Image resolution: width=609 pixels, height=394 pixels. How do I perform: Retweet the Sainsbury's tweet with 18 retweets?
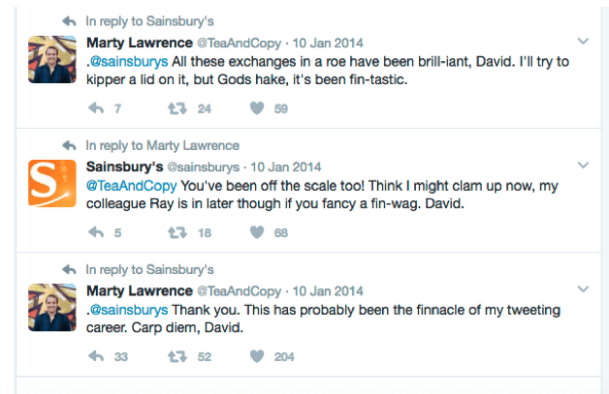(177, 232)
